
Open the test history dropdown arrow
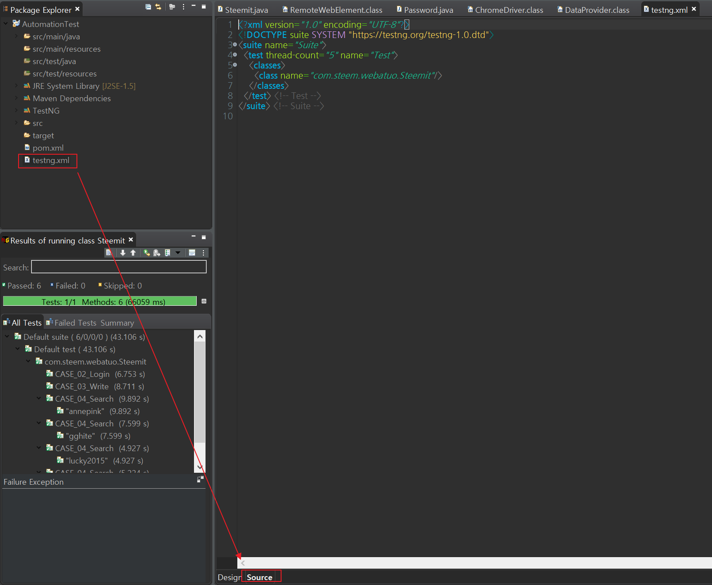tap(178, 253)
